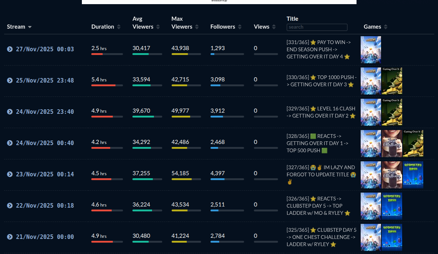Expand the 25/Nov/2025 23:48 stream row arrow

[10, 81]
